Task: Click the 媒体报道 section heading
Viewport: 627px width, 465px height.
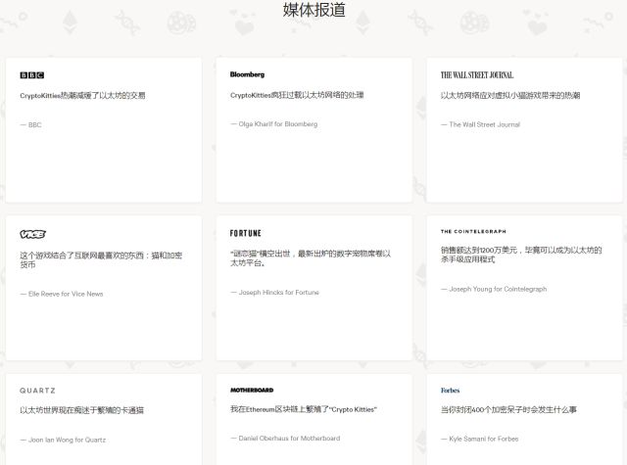Action: pos(313,10)
